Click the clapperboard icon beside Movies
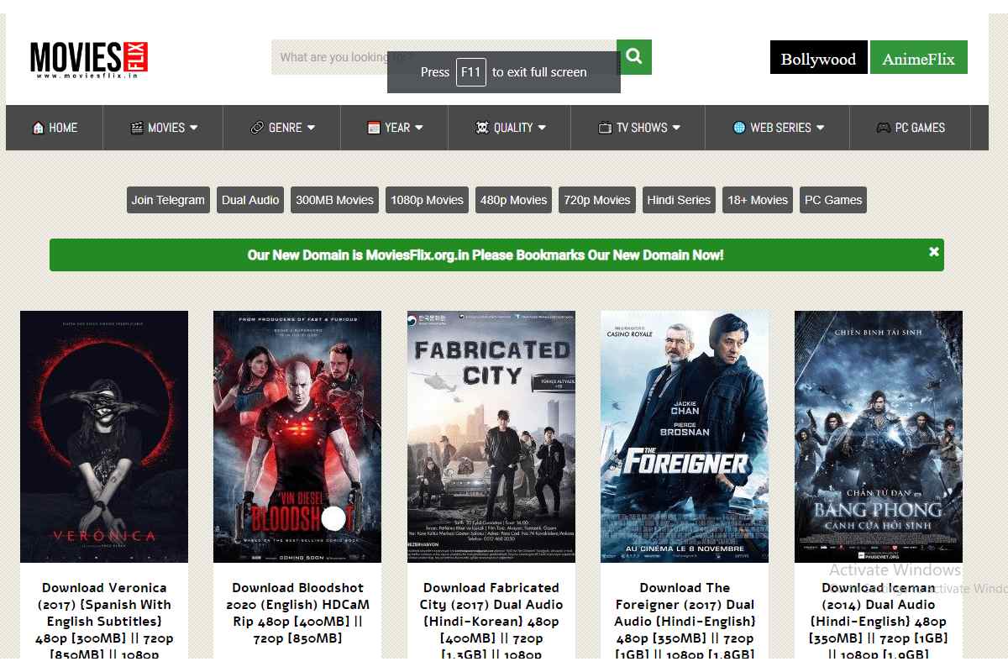This screenshot has width=1008, height=672. (137, 128)
